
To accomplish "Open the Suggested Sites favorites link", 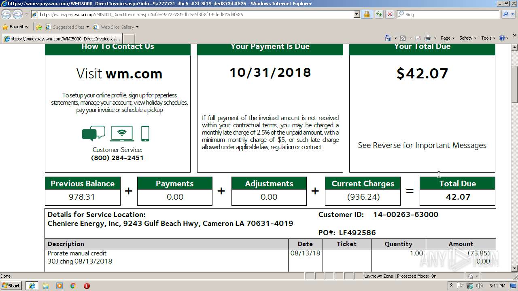I will (67, 27).
